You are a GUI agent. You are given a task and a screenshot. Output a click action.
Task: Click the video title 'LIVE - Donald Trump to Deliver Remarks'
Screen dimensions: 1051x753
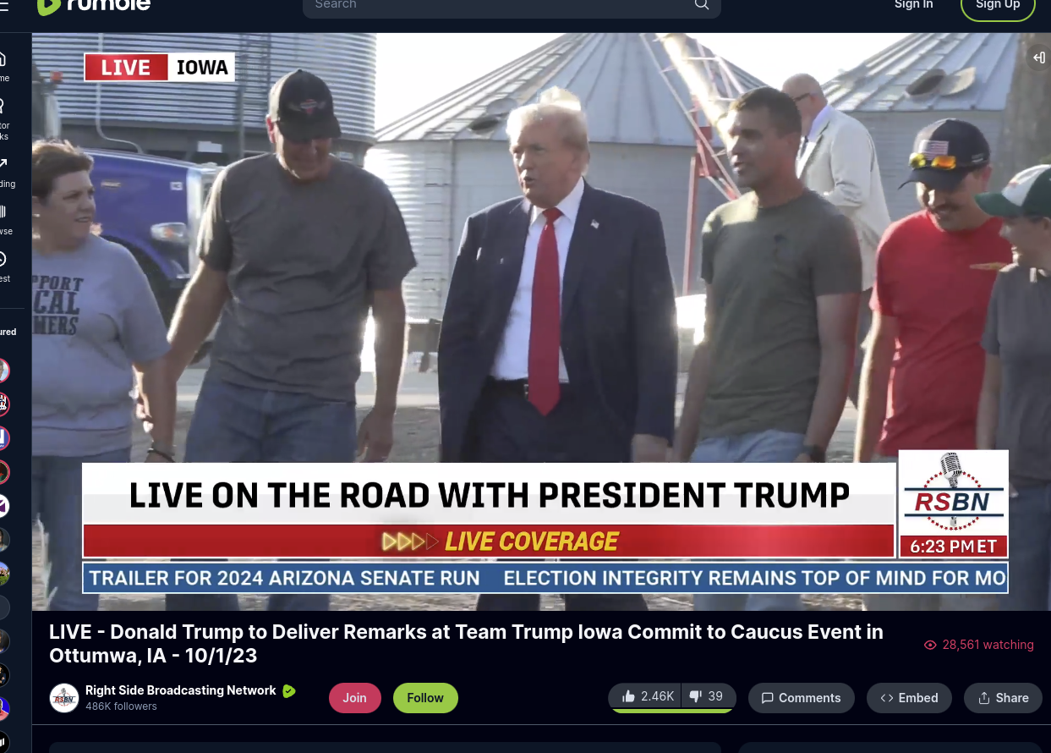466,644
